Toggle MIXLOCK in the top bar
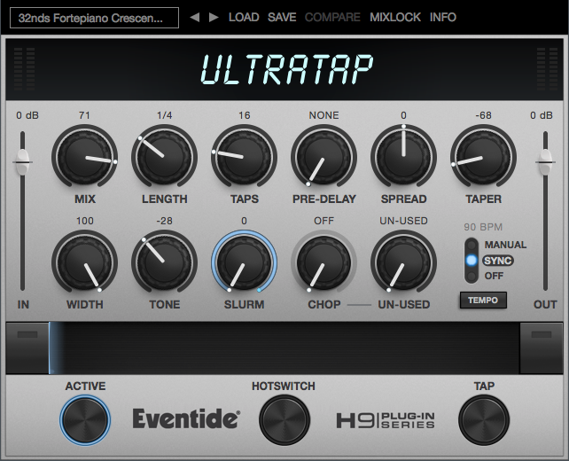This screenshot has width=569, height=461. point(395,17)
